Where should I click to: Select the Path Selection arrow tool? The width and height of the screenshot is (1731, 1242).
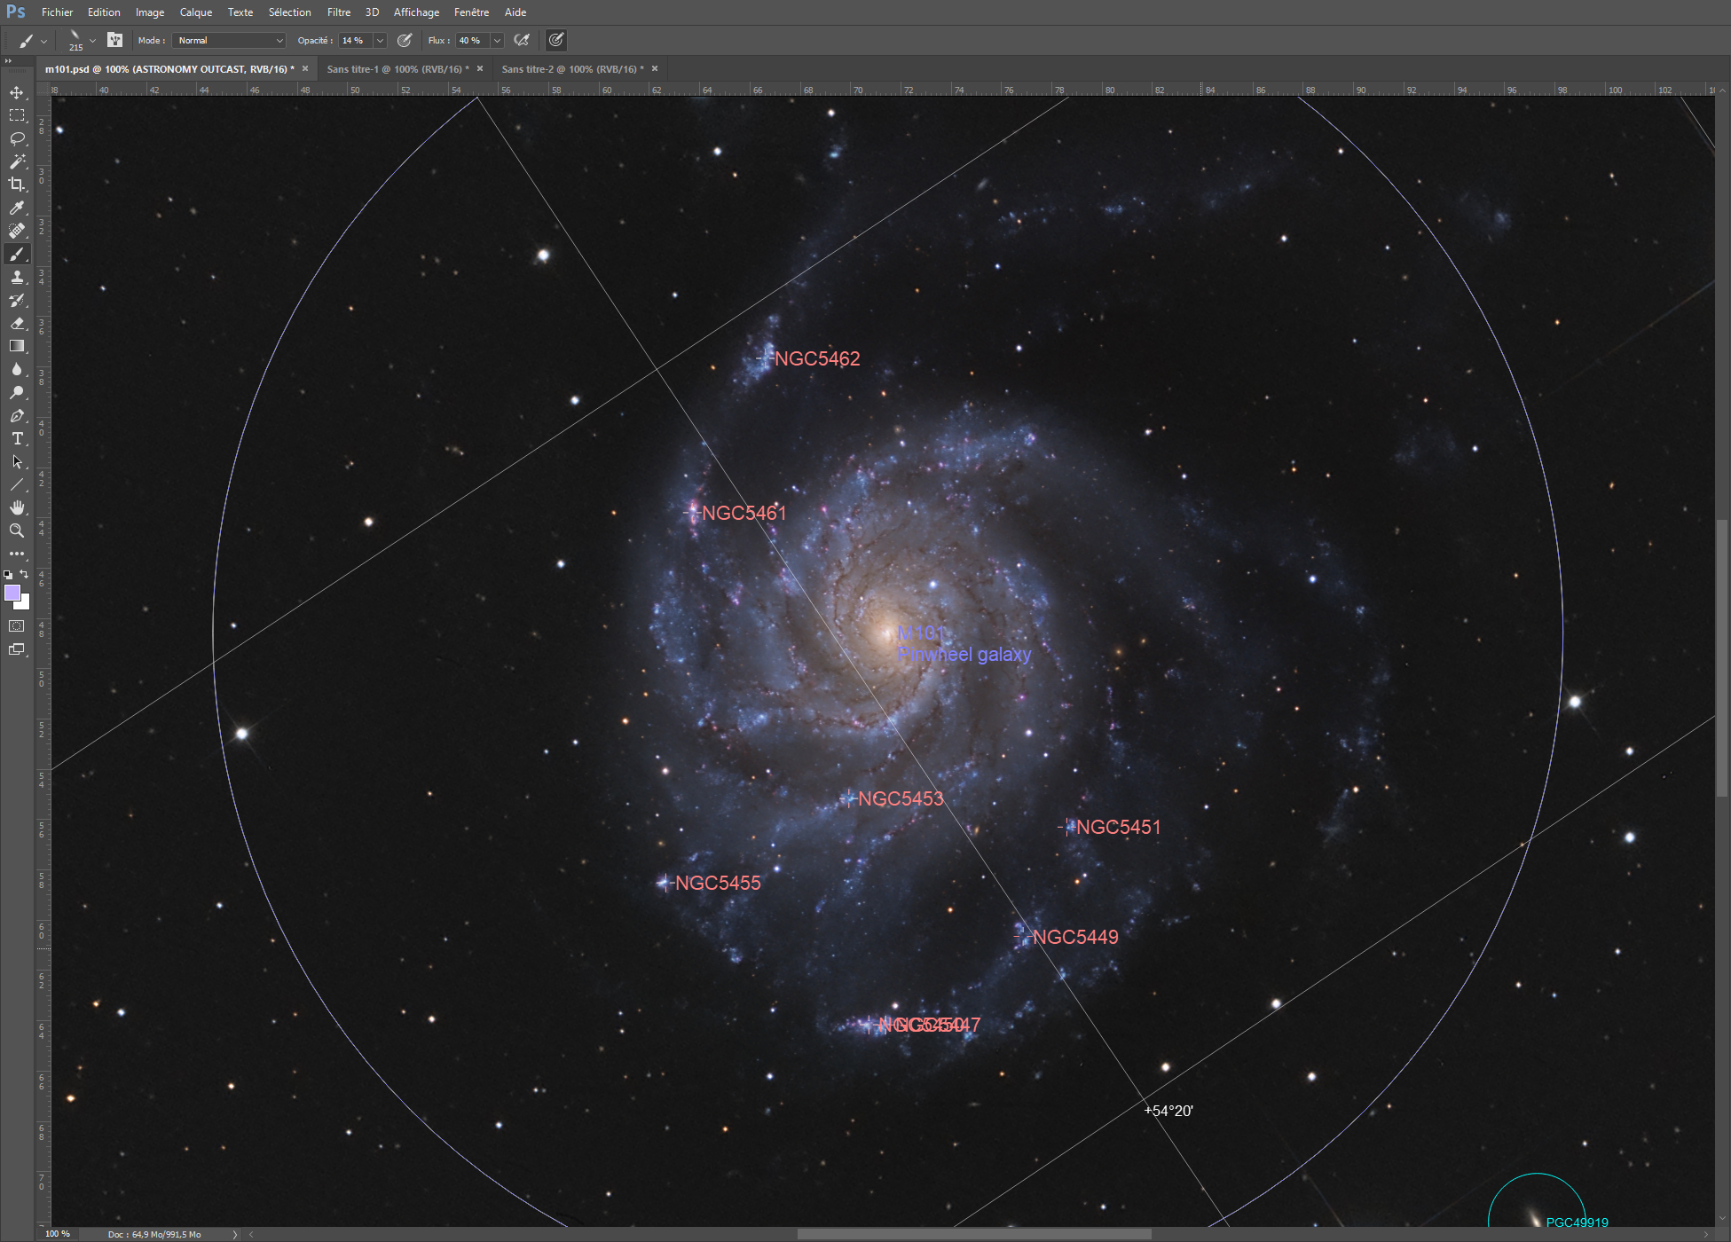(x=17, y=461)
